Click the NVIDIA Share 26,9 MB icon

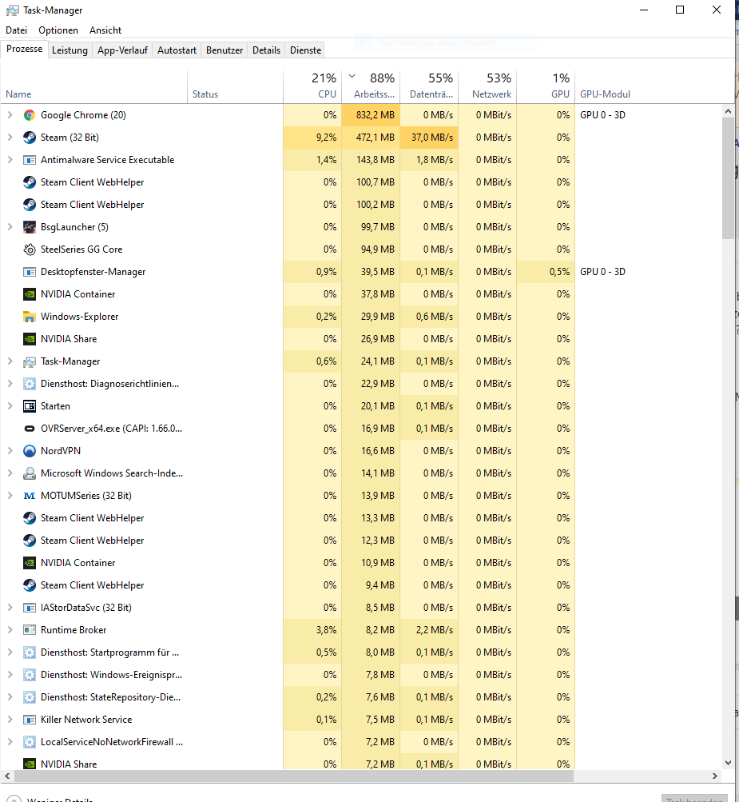tap(30, 339)
